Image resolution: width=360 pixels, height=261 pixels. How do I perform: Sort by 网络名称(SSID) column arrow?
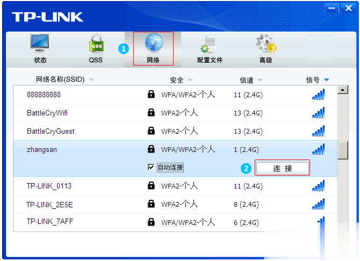(91, 80)
